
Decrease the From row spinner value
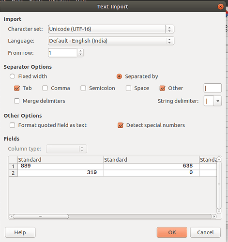click(x=80, y=55)
